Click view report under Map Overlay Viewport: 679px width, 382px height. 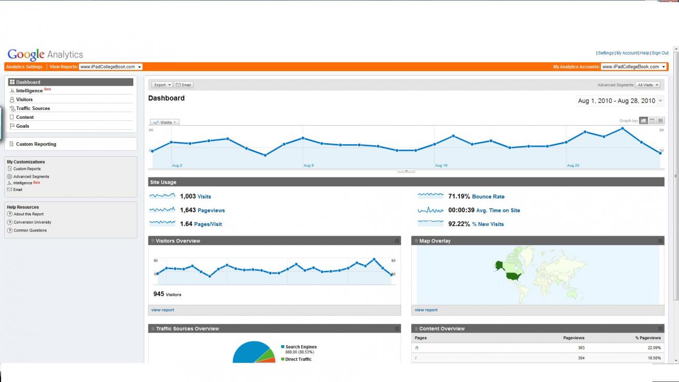tap(426, 310)
